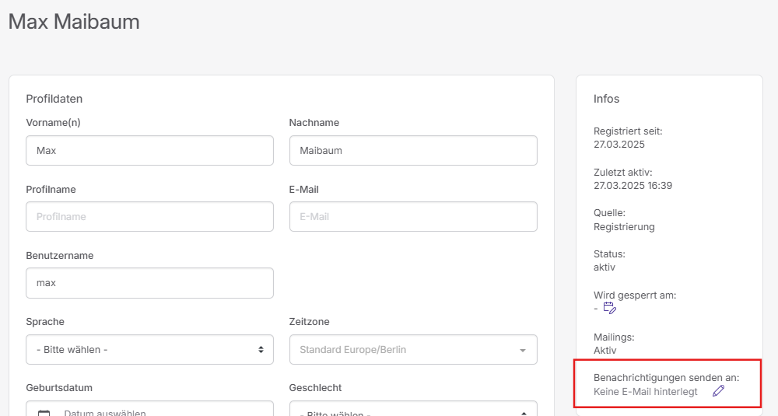Open the Sprache dropdown showing Bitte wählen
Viewport: 778px width, 416px height.
pos(149,350)
